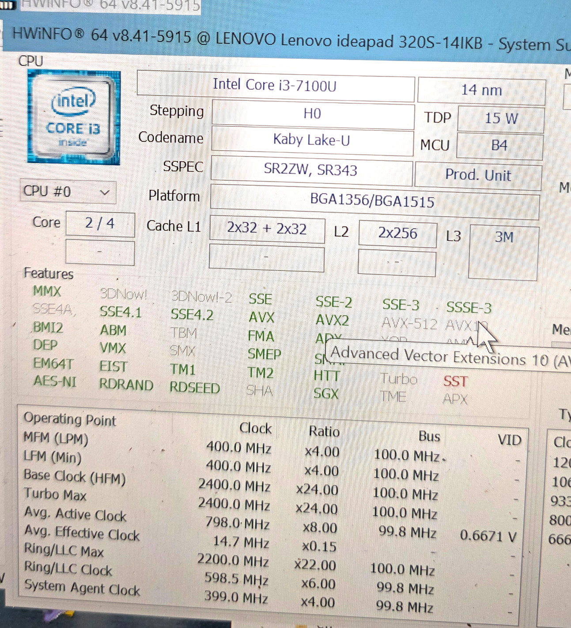Click the Base Clock (HFM) row label
The height and width of the screenshot is (628, 571).
[75, 476]
